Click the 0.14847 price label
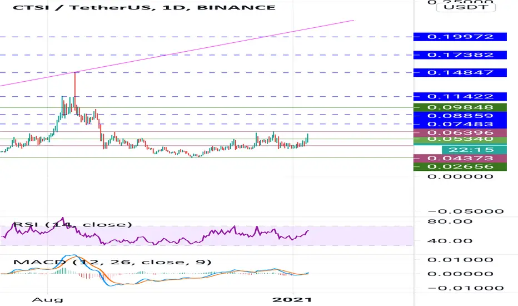Image resolution: width=518 pixels, height=306 pixels. coord(460,72)
